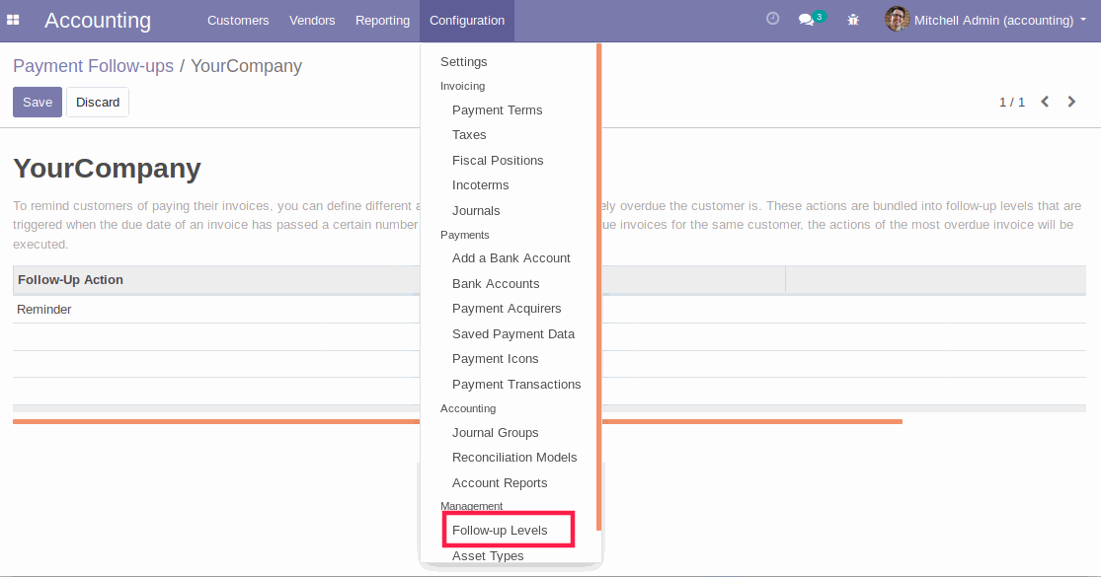Select the Reminder follow-up row
This screenshot has height=577, width=1101.
coord(216,309)
